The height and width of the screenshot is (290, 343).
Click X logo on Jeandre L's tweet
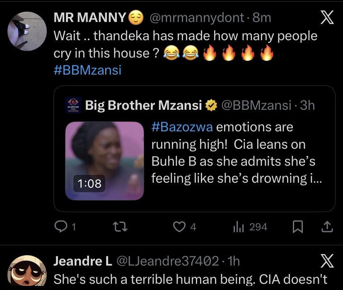pyautogui.click(x=327, y=262)
